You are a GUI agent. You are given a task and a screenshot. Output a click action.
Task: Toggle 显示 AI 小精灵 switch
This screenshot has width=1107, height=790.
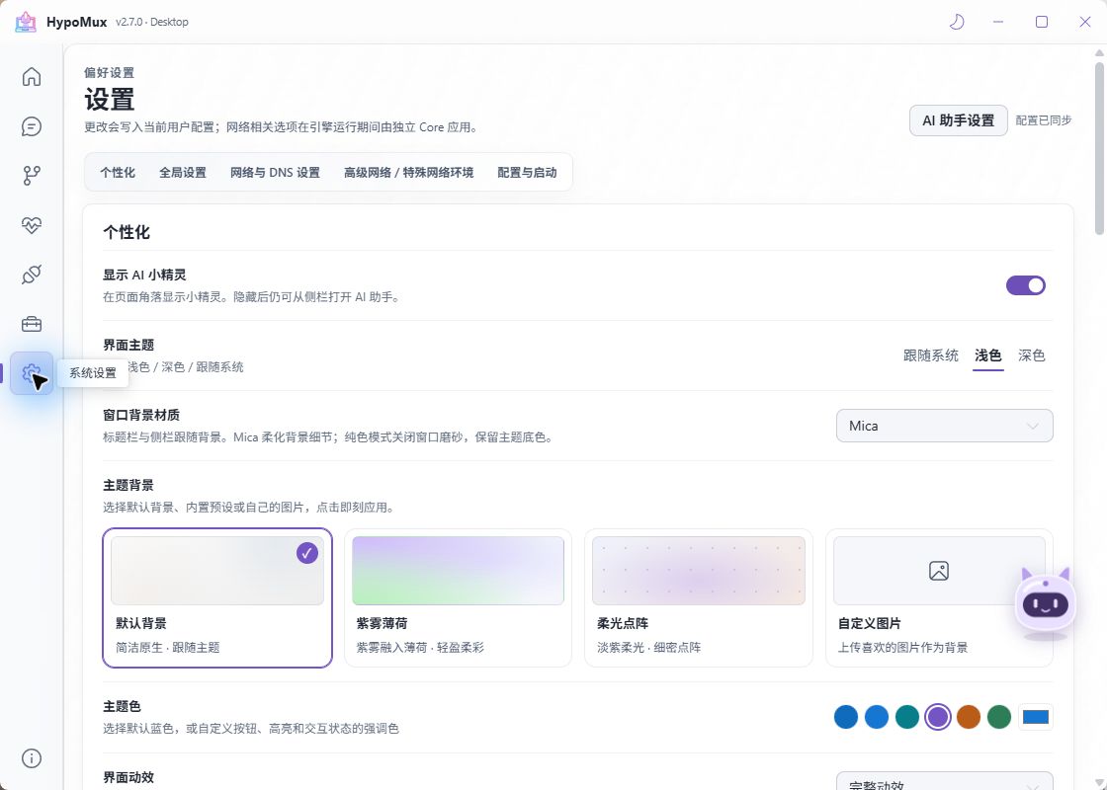(x=1025, y=285)
